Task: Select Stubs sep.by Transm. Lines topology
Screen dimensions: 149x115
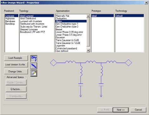Action: pyautogui.click(x=37, y=27)
